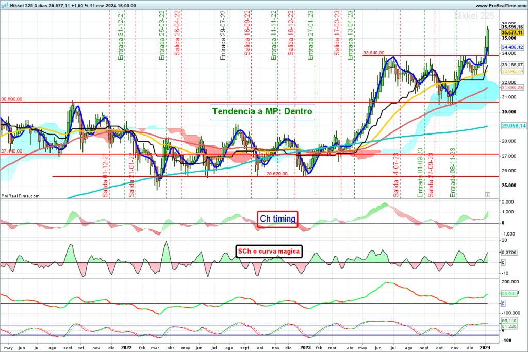Click the cyan 29.058,14 axis value
This screenshot has width=528, height=352.
pyautogui.click(x=514, y=126)
